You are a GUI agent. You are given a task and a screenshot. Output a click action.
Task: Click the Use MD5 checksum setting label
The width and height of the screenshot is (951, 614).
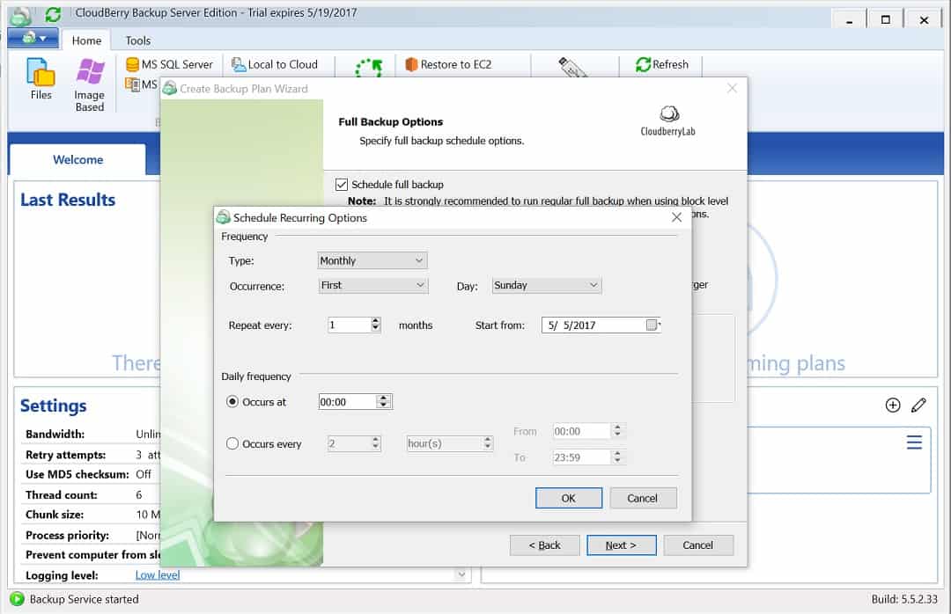click(x=77, y=474)
